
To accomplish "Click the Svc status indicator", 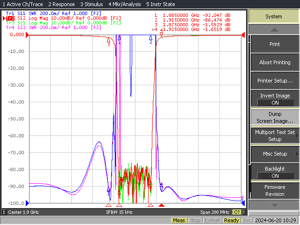I will 247,220.
